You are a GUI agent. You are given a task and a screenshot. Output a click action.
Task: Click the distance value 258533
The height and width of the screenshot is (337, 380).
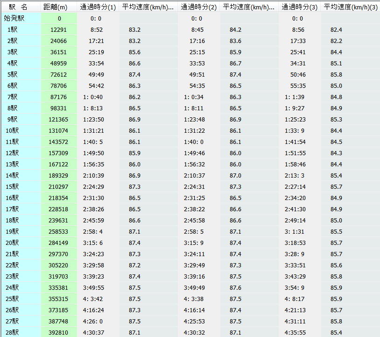(x=58, y=231)
